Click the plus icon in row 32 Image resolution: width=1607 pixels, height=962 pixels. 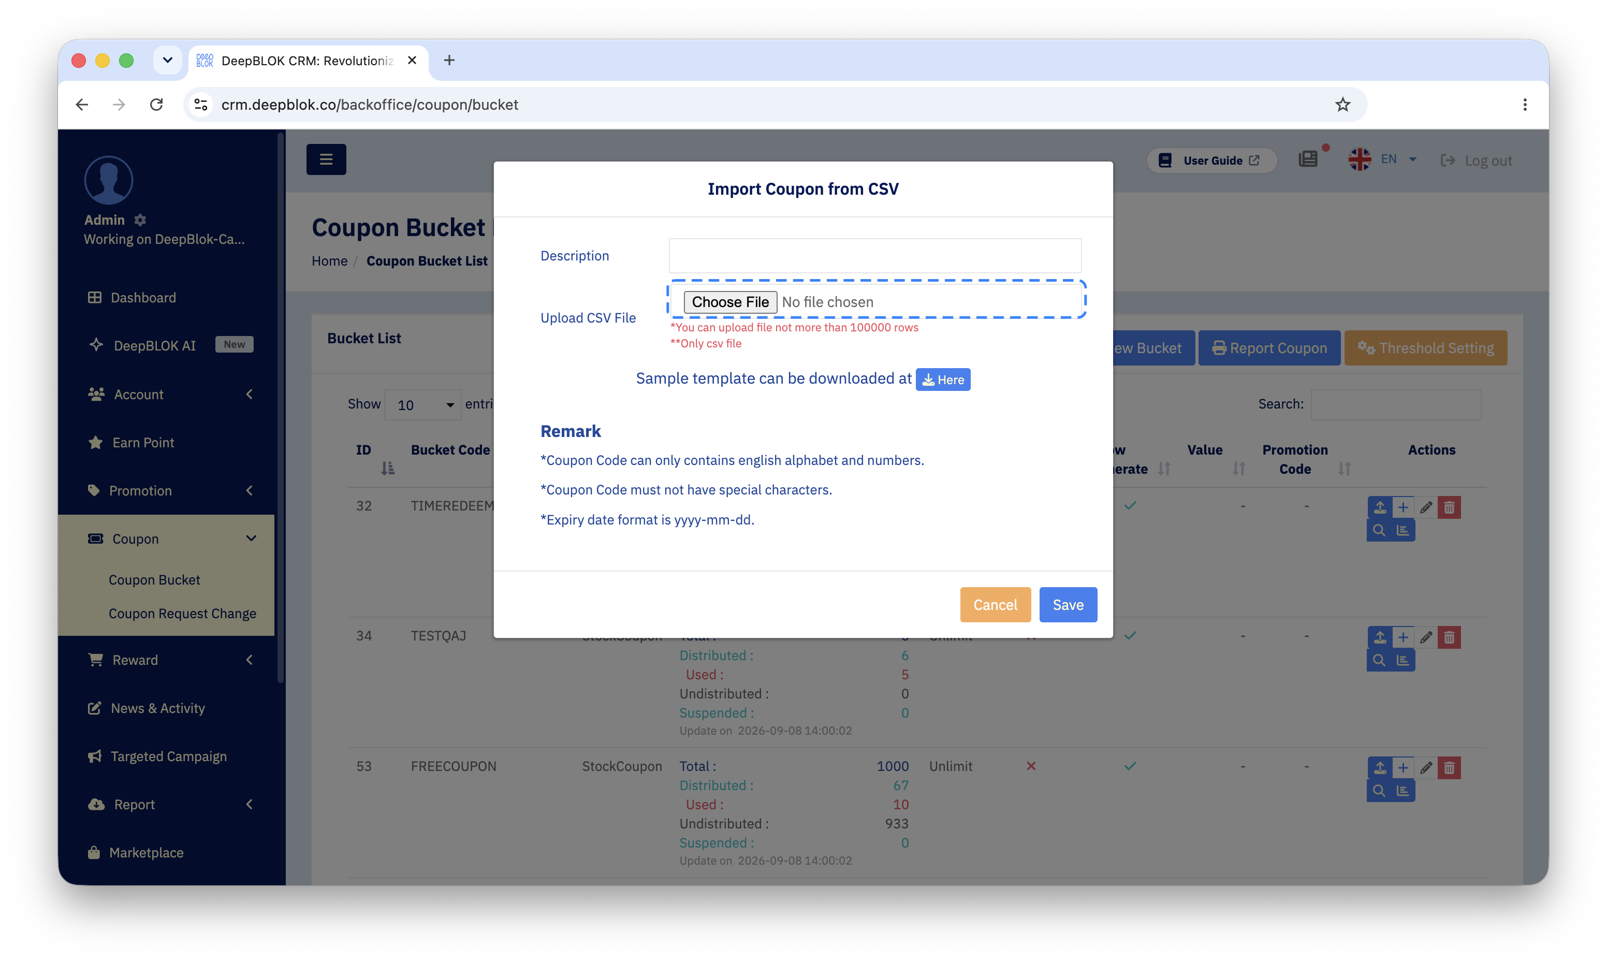coord(1403,507)
